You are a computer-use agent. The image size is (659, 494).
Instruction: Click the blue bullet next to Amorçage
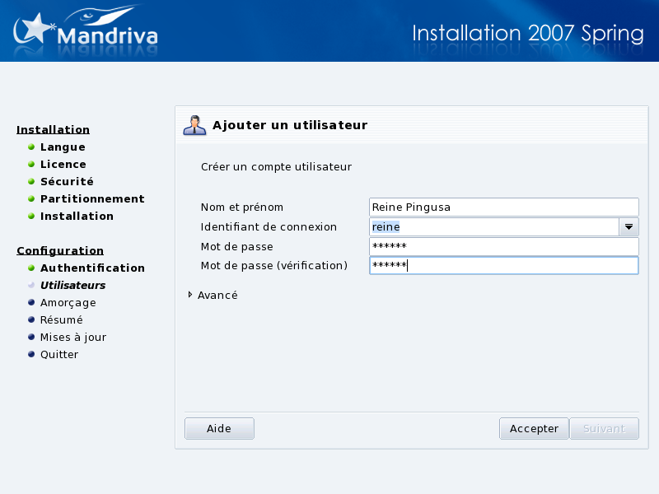click(31, 303)
